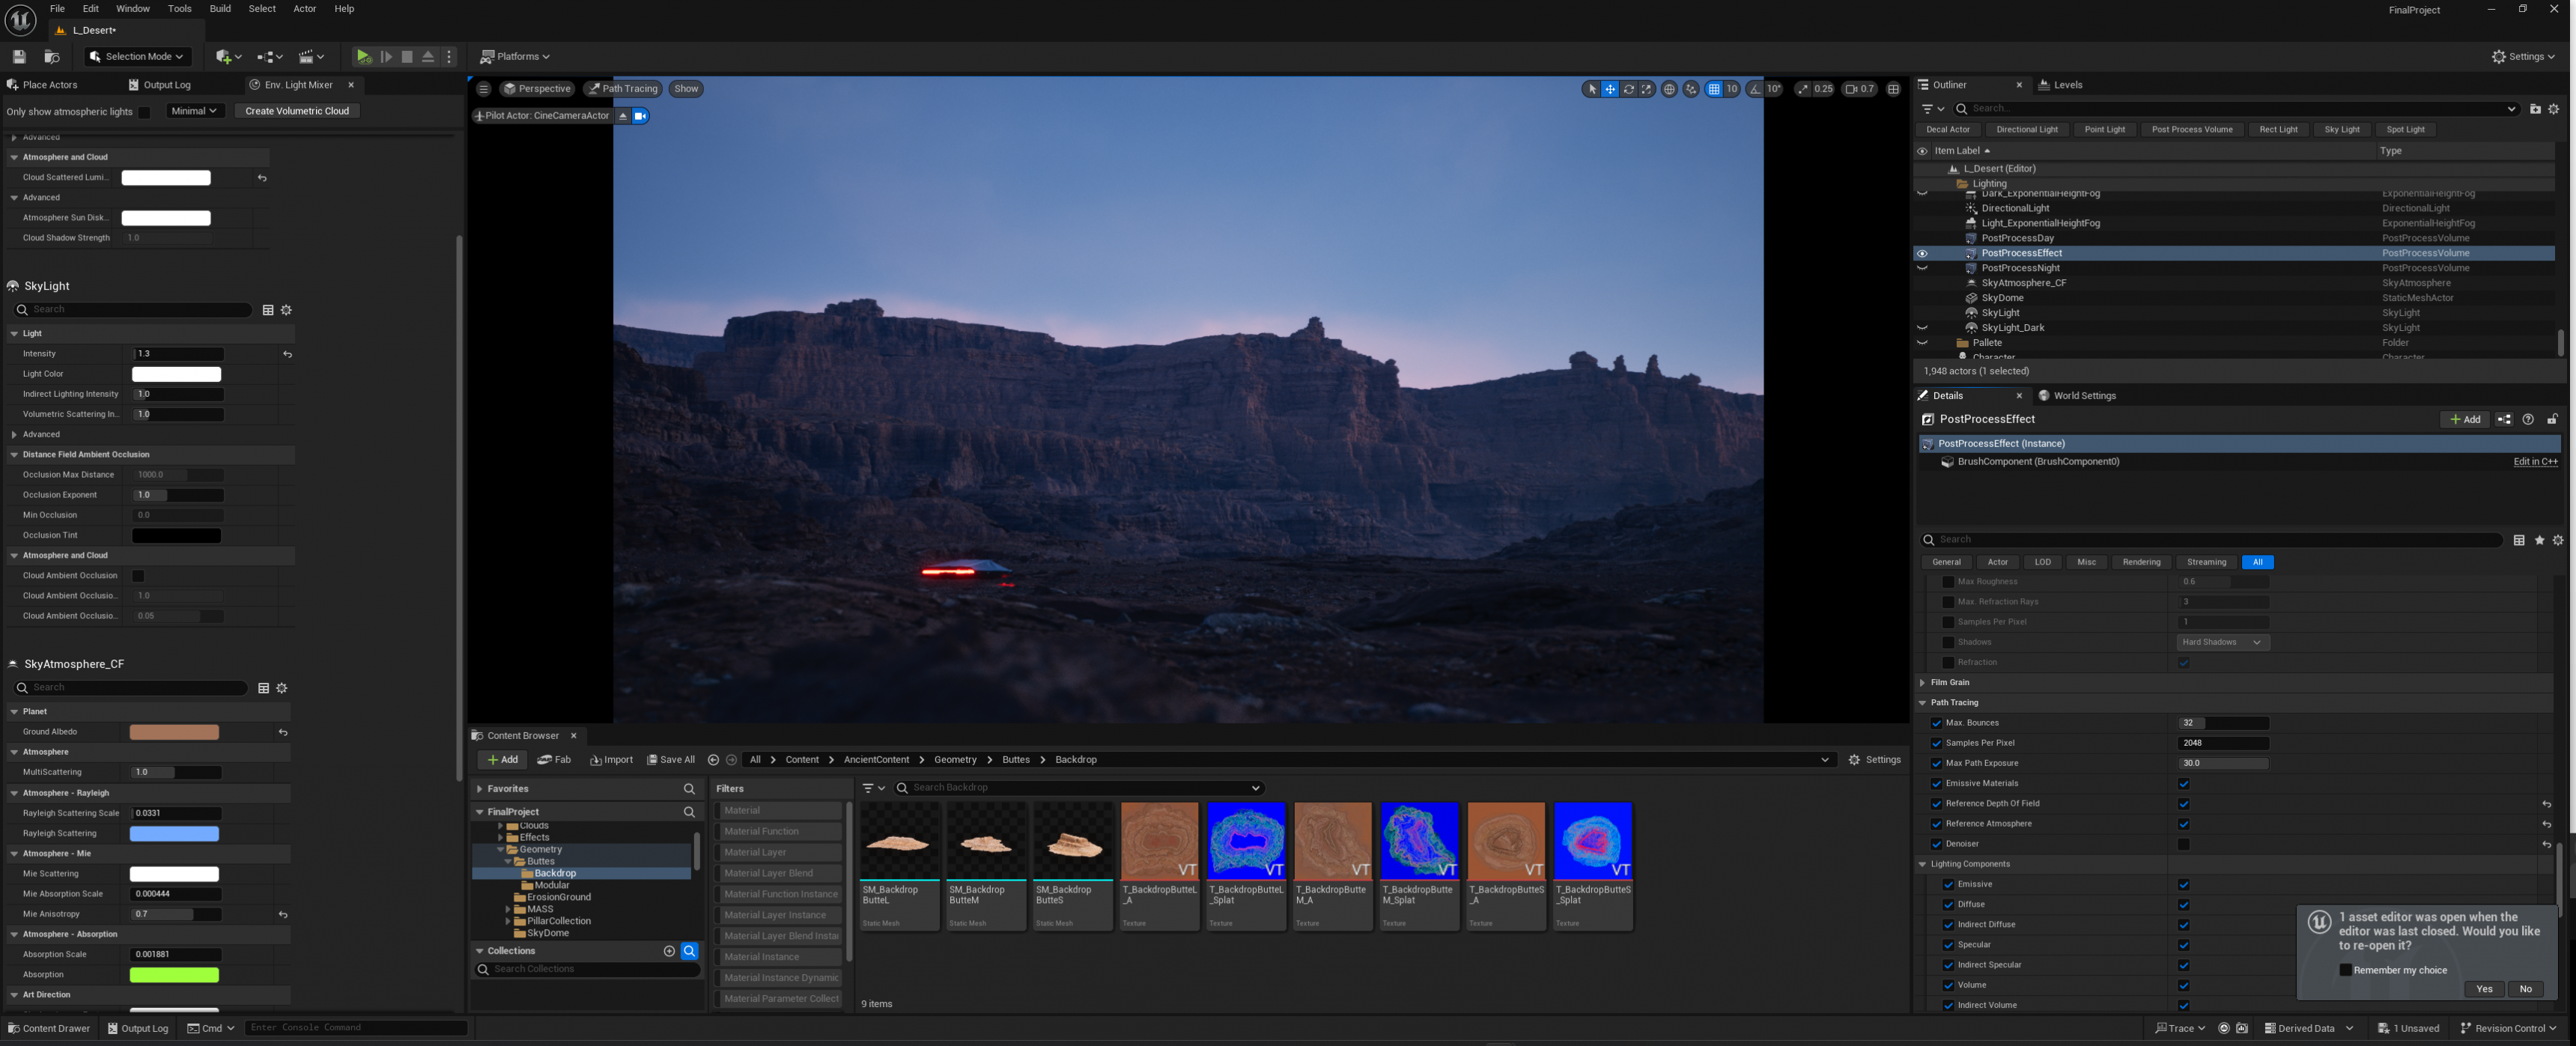Image resolution: width=2576 pixels, height=1046 pixels.
Task: Click the Eject icon in the play toolbar
Action: (428, 57)
